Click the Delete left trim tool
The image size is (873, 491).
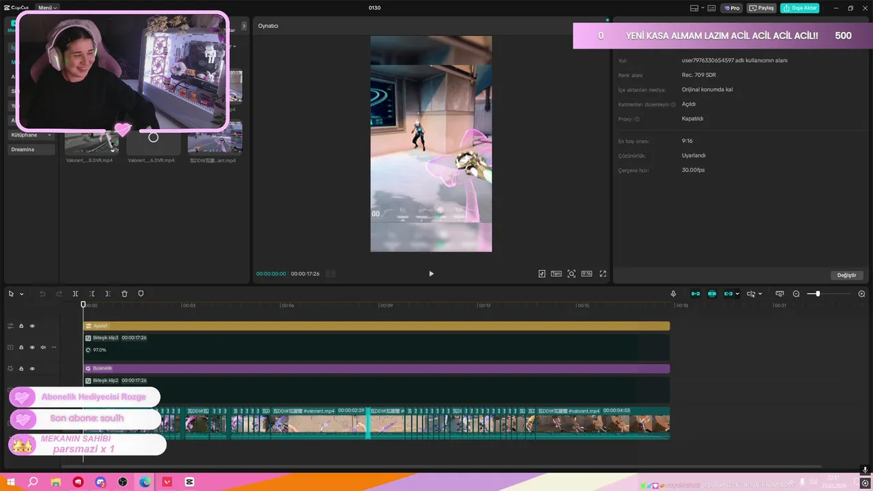coord(91,294)
